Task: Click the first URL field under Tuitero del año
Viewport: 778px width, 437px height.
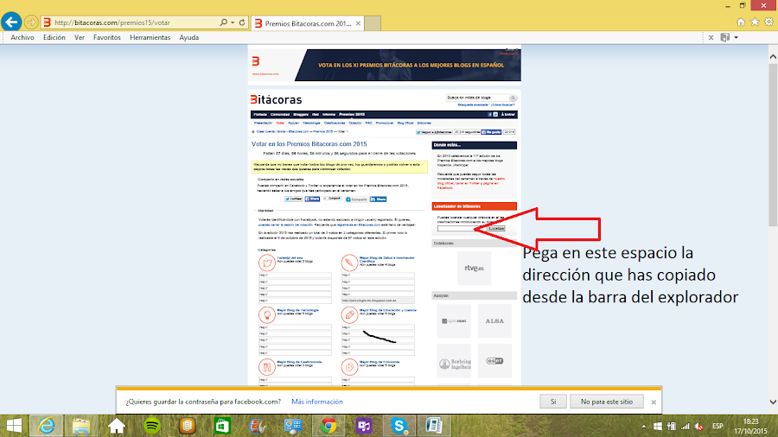Action: tap(295, 275)
